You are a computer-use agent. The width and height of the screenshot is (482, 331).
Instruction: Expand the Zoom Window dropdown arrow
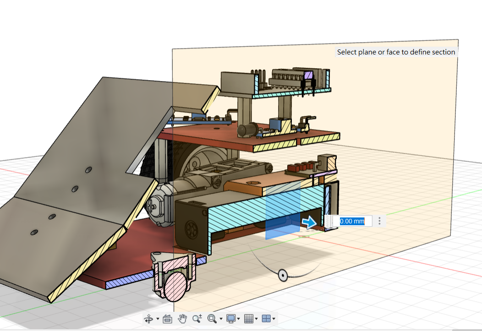[x=221, y=319]
